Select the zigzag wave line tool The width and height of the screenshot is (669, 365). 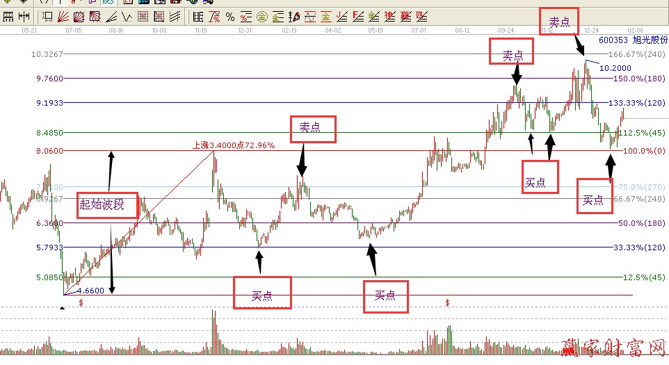point(127,16)
